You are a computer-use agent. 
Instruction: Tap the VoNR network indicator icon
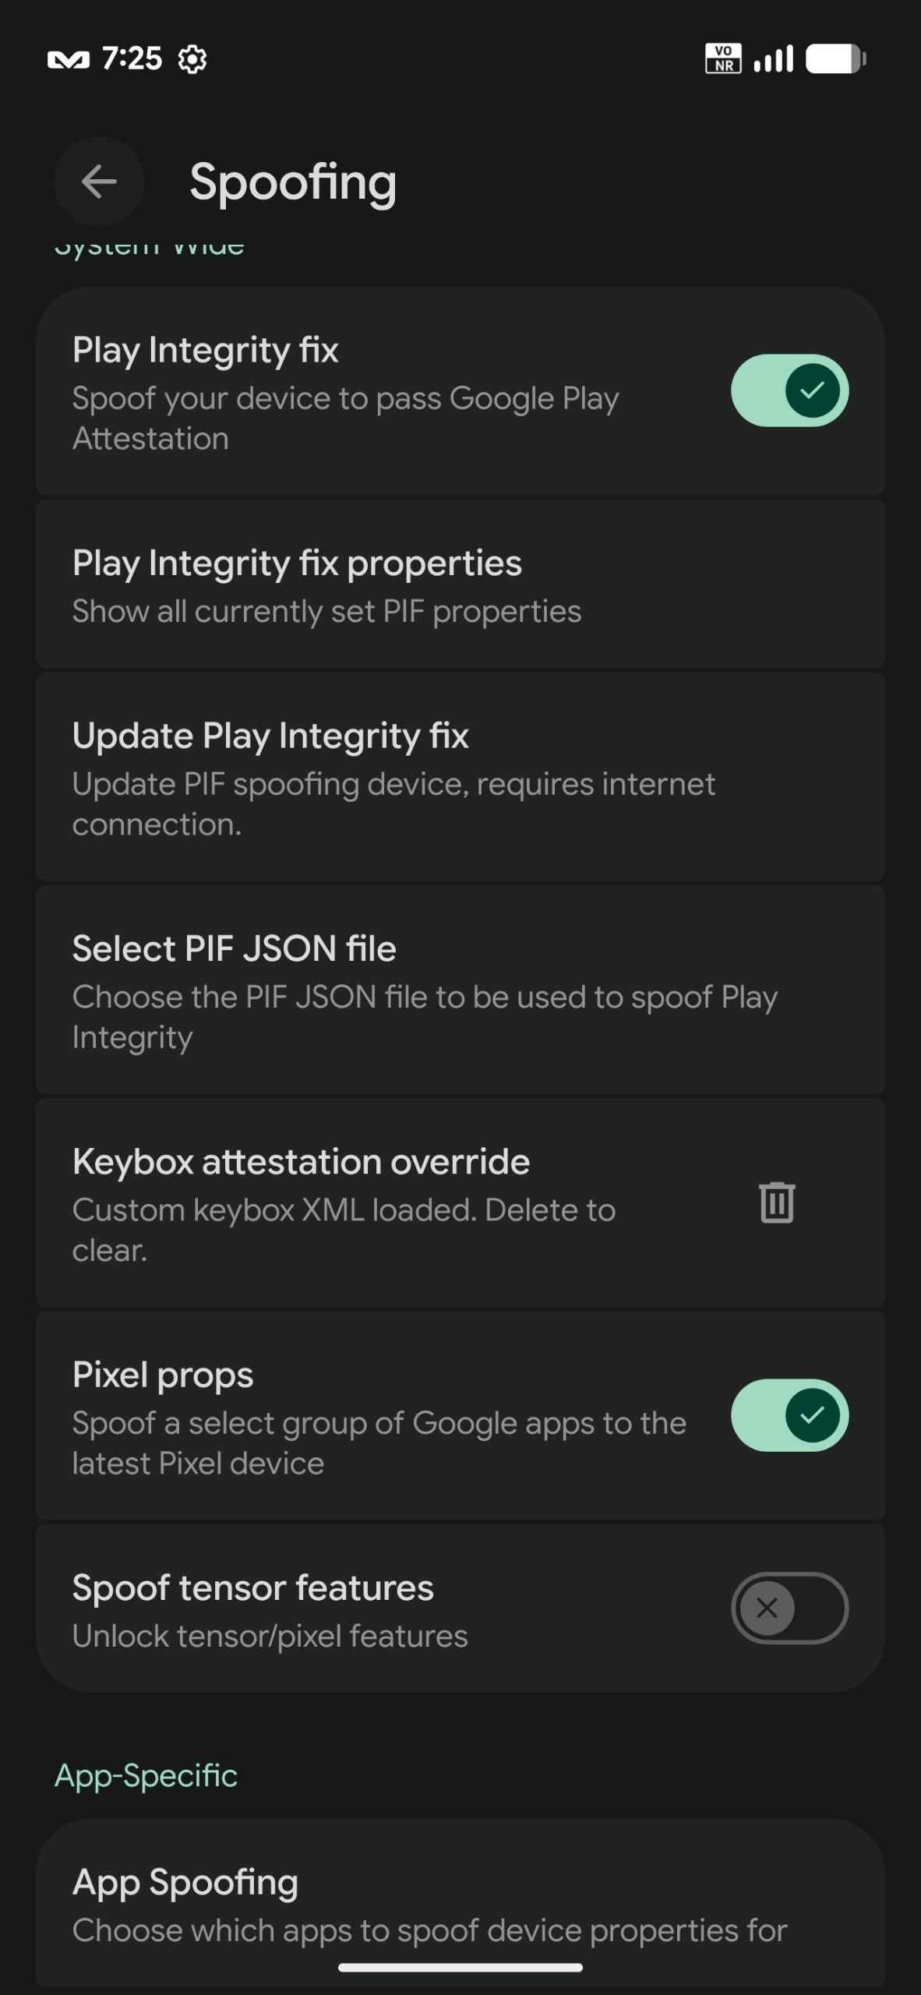click(x=722, y=59)
